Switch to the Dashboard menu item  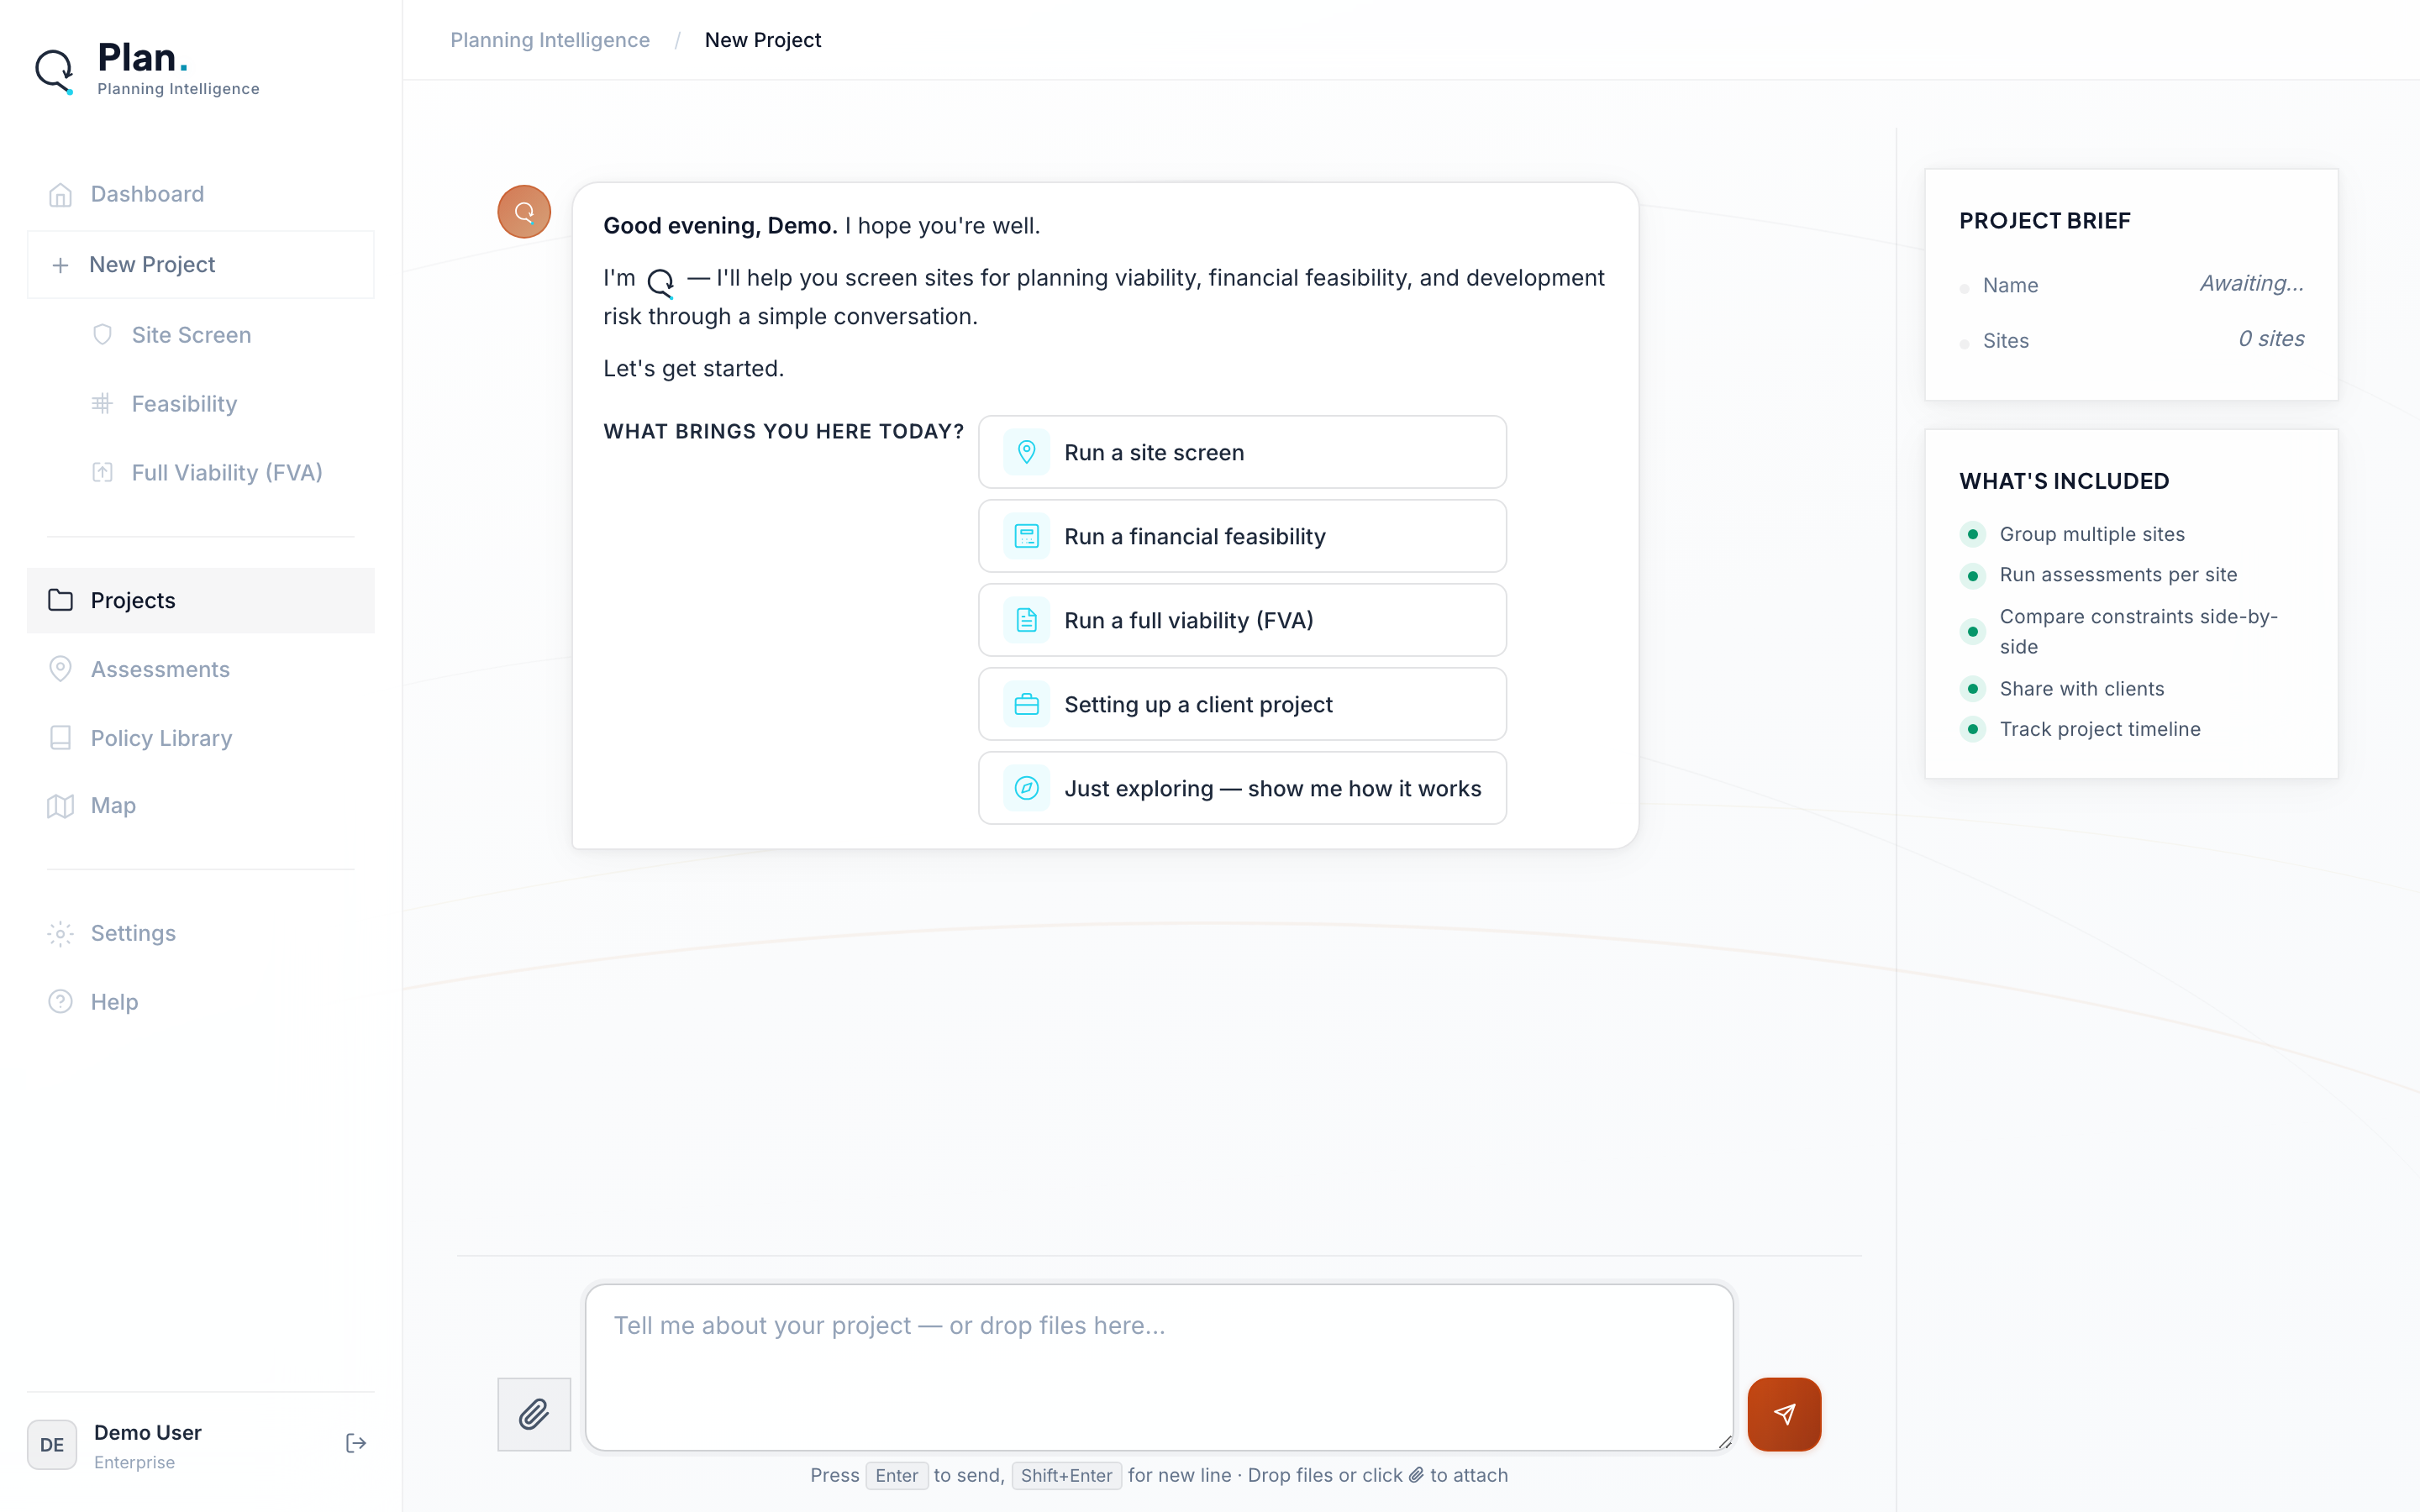pyautogui.click(x=146, y=193)
